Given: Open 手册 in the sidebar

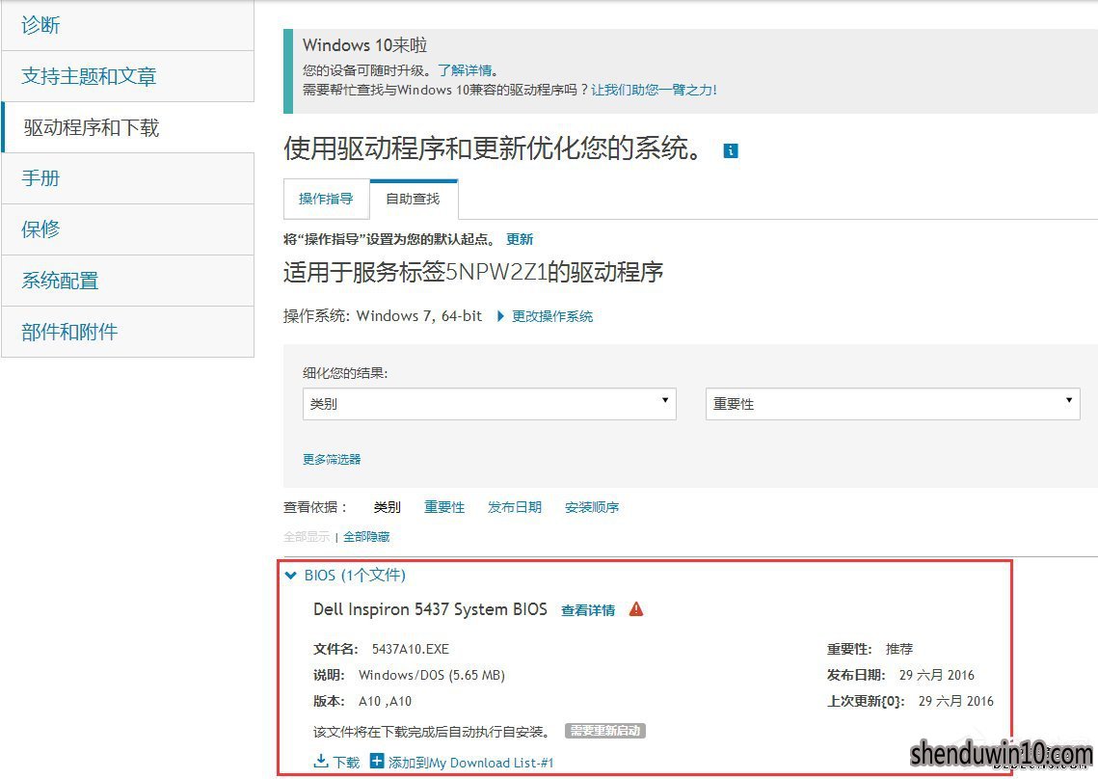Looking at the screenshot, I should tap(127, 178).
